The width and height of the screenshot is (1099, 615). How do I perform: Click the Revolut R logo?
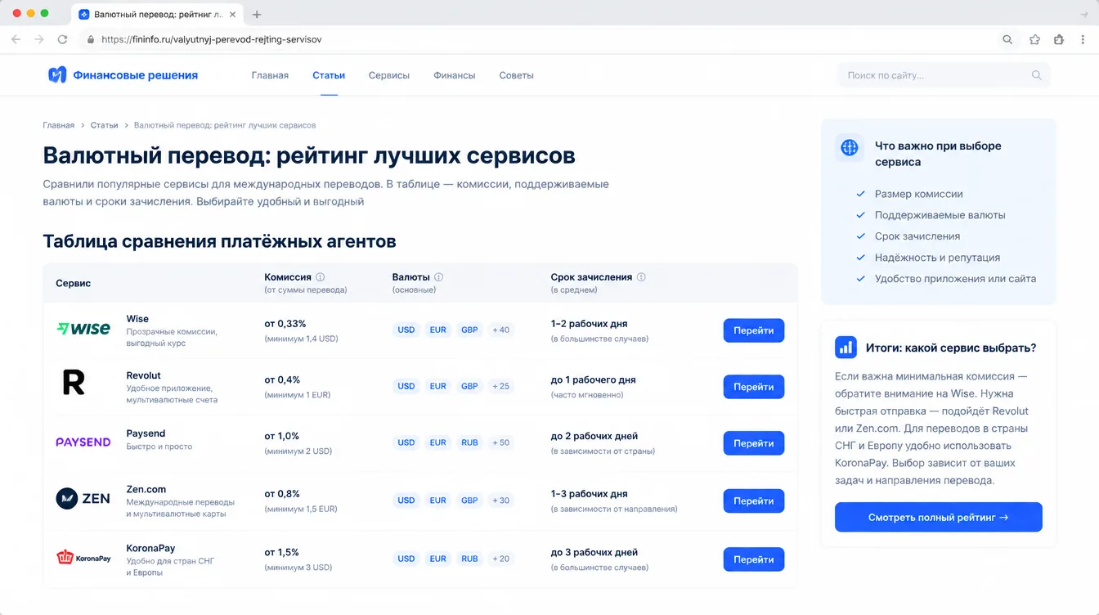tap(74, 382)
